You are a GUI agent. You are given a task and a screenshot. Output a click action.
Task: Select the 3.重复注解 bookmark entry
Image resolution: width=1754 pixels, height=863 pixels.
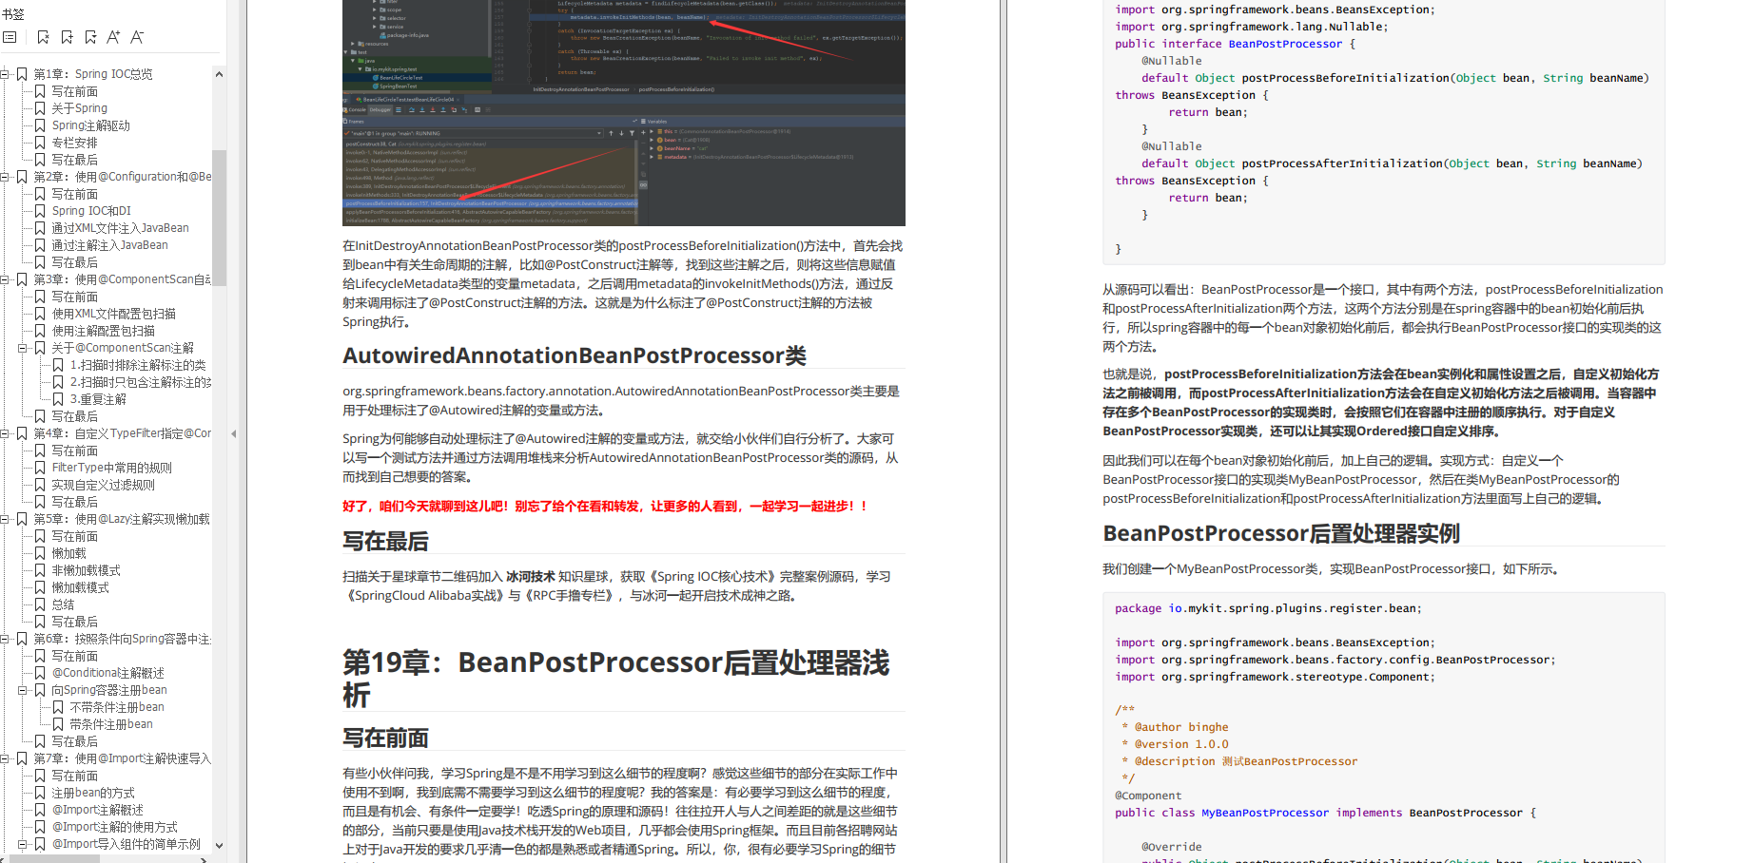coord(98,399)
